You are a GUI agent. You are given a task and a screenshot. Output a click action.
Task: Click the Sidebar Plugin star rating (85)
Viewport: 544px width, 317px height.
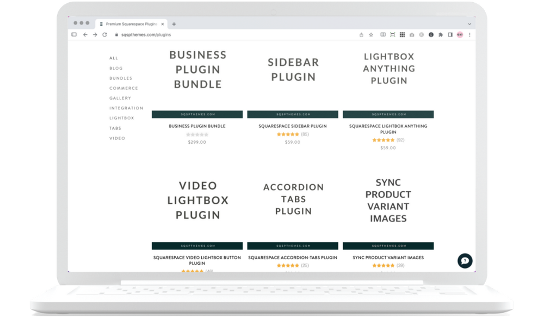click(293, 134)
